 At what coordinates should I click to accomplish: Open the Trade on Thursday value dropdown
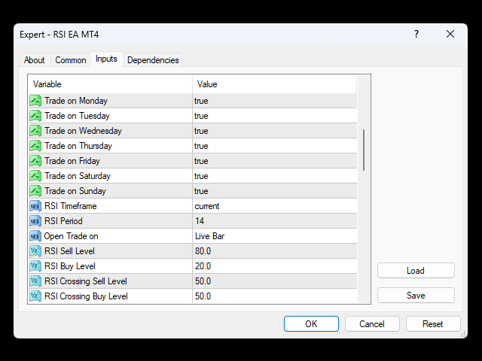(274, 146)
